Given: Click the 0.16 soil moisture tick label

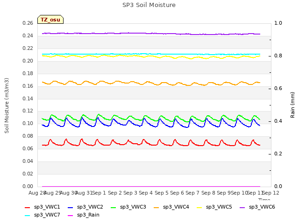Looking at the screenshot, I should click(28, 86).
